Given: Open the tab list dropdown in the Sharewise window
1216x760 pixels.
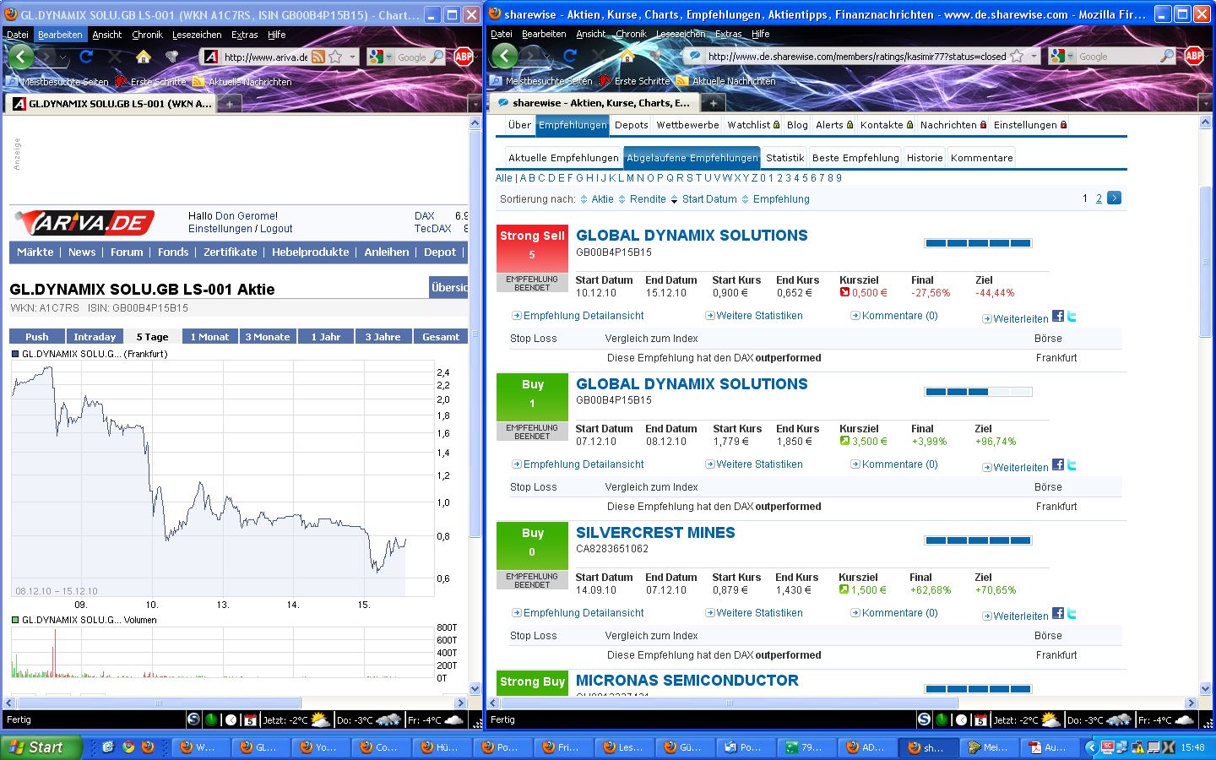Looking at the screenshot, I should tap(1202, 103).
